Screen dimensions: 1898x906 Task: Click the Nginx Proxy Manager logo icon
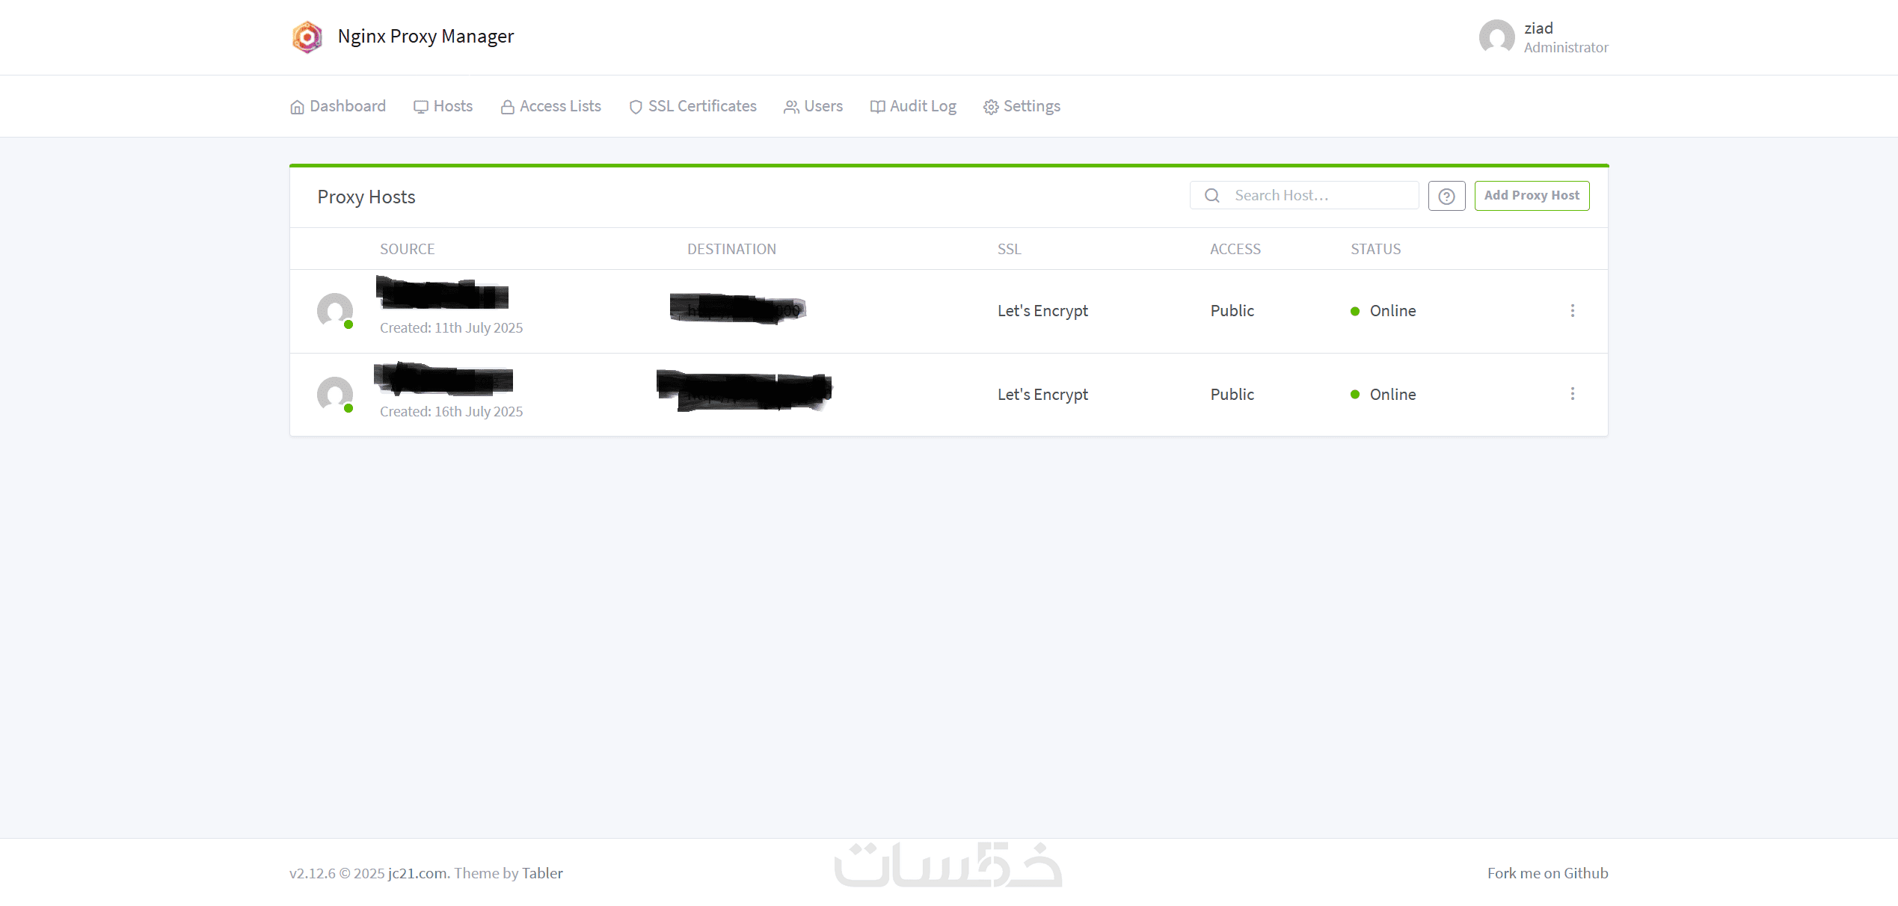tap(307, 37)
